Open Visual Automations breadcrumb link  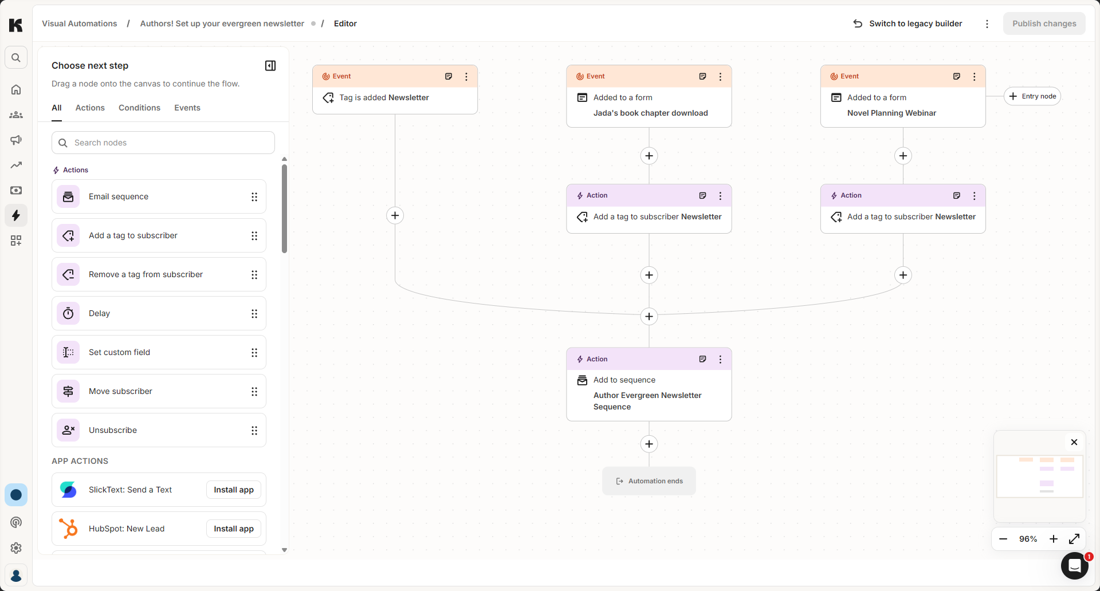[x=80, y=24]
